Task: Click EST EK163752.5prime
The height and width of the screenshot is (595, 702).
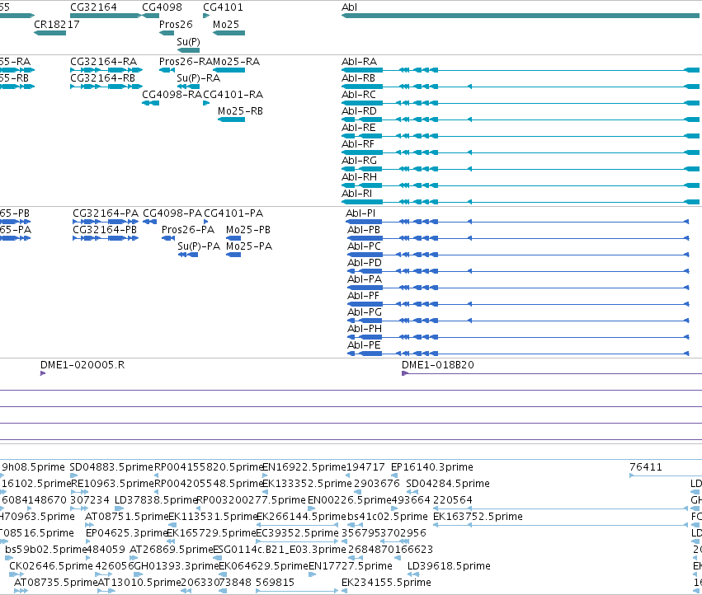Action: 560,525
